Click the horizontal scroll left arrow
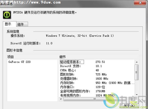 61,99
